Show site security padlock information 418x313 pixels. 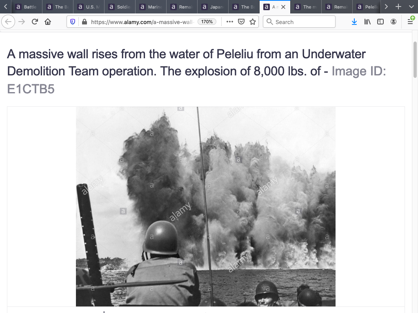pyautogui.click(x=84, y=22)
